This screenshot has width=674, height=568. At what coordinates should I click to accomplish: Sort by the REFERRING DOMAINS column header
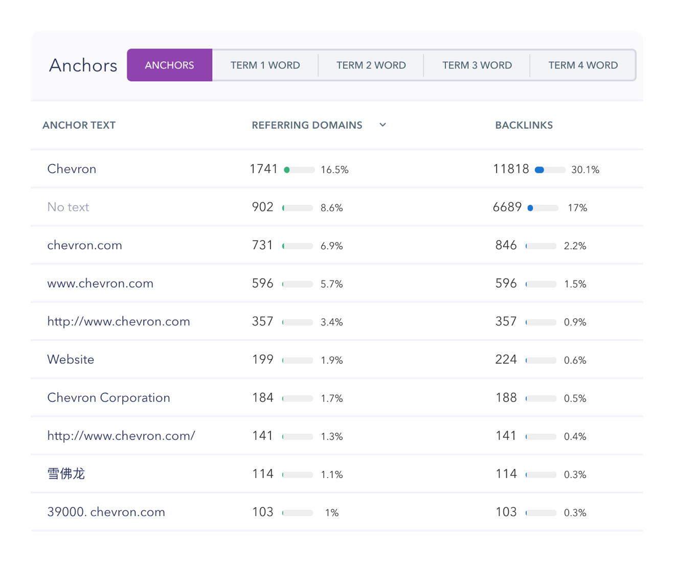tap(307, 125)
